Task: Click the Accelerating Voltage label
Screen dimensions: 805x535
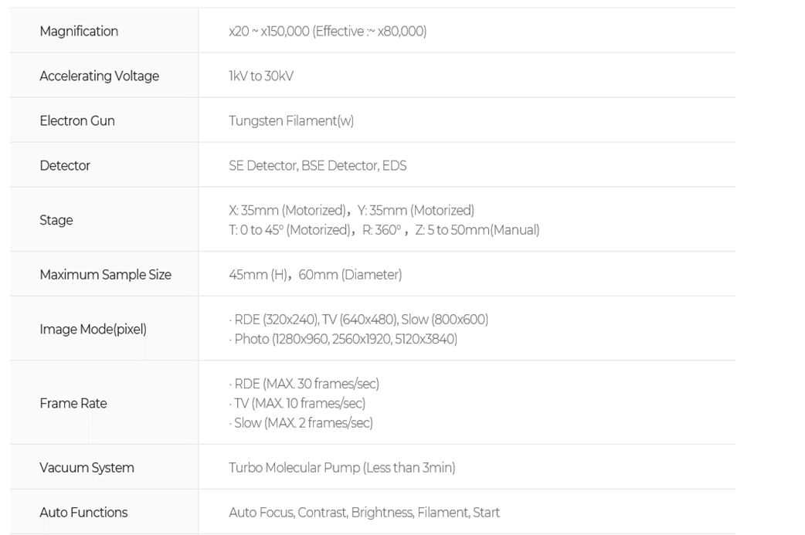Action: (x=100, y=76)
